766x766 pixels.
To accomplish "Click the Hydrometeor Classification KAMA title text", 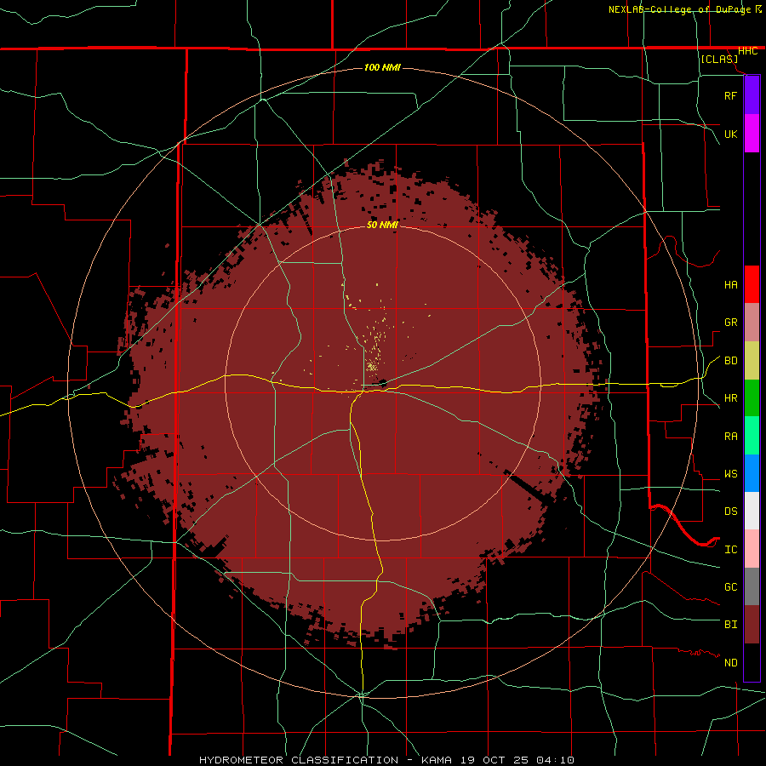I will 386,760.
